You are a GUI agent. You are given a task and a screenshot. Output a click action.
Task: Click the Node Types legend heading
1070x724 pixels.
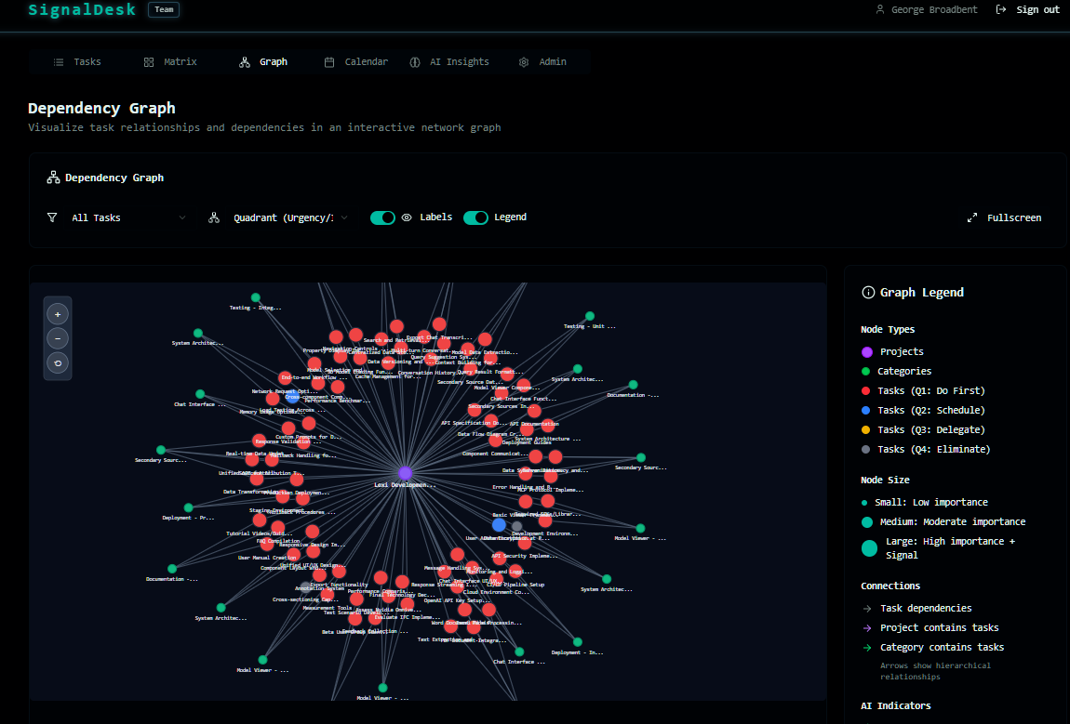pos(888,329)
